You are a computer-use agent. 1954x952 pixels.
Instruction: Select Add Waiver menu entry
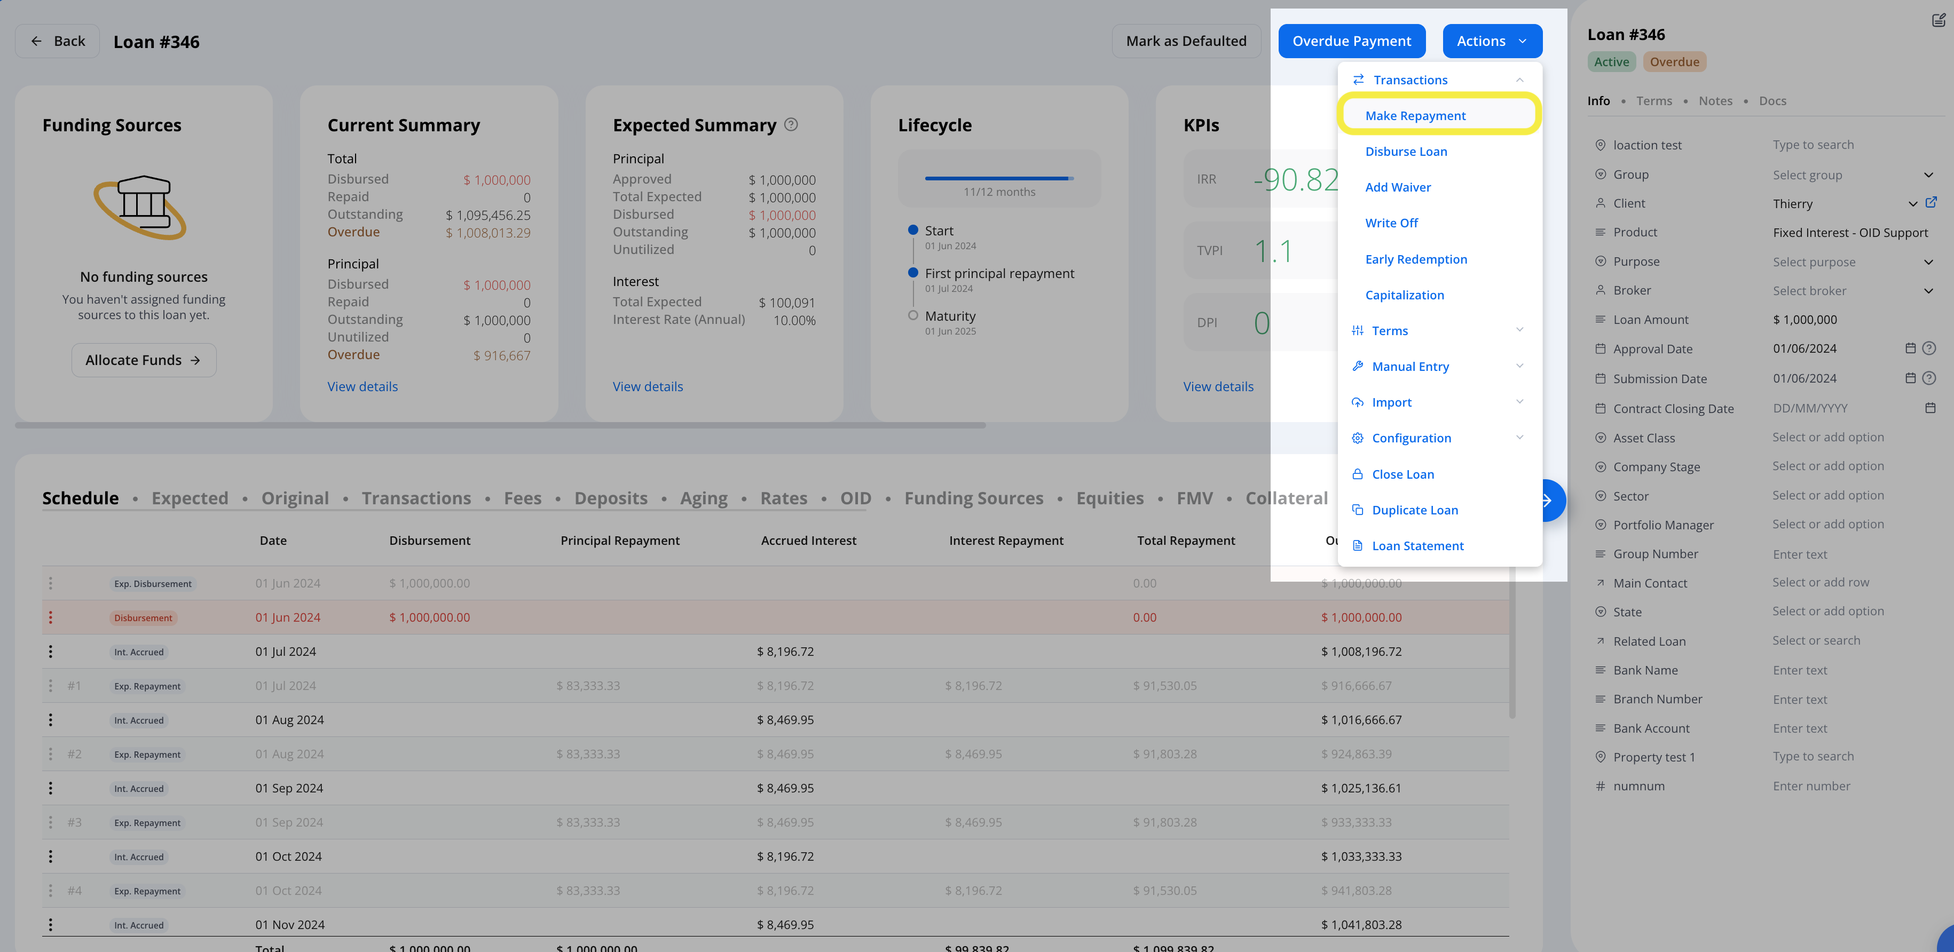[1397, 187]
